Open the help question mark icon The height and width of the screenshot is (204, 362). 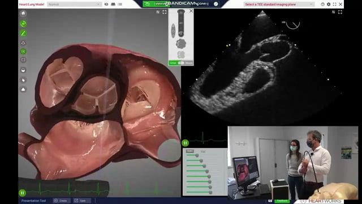[322, 4]
